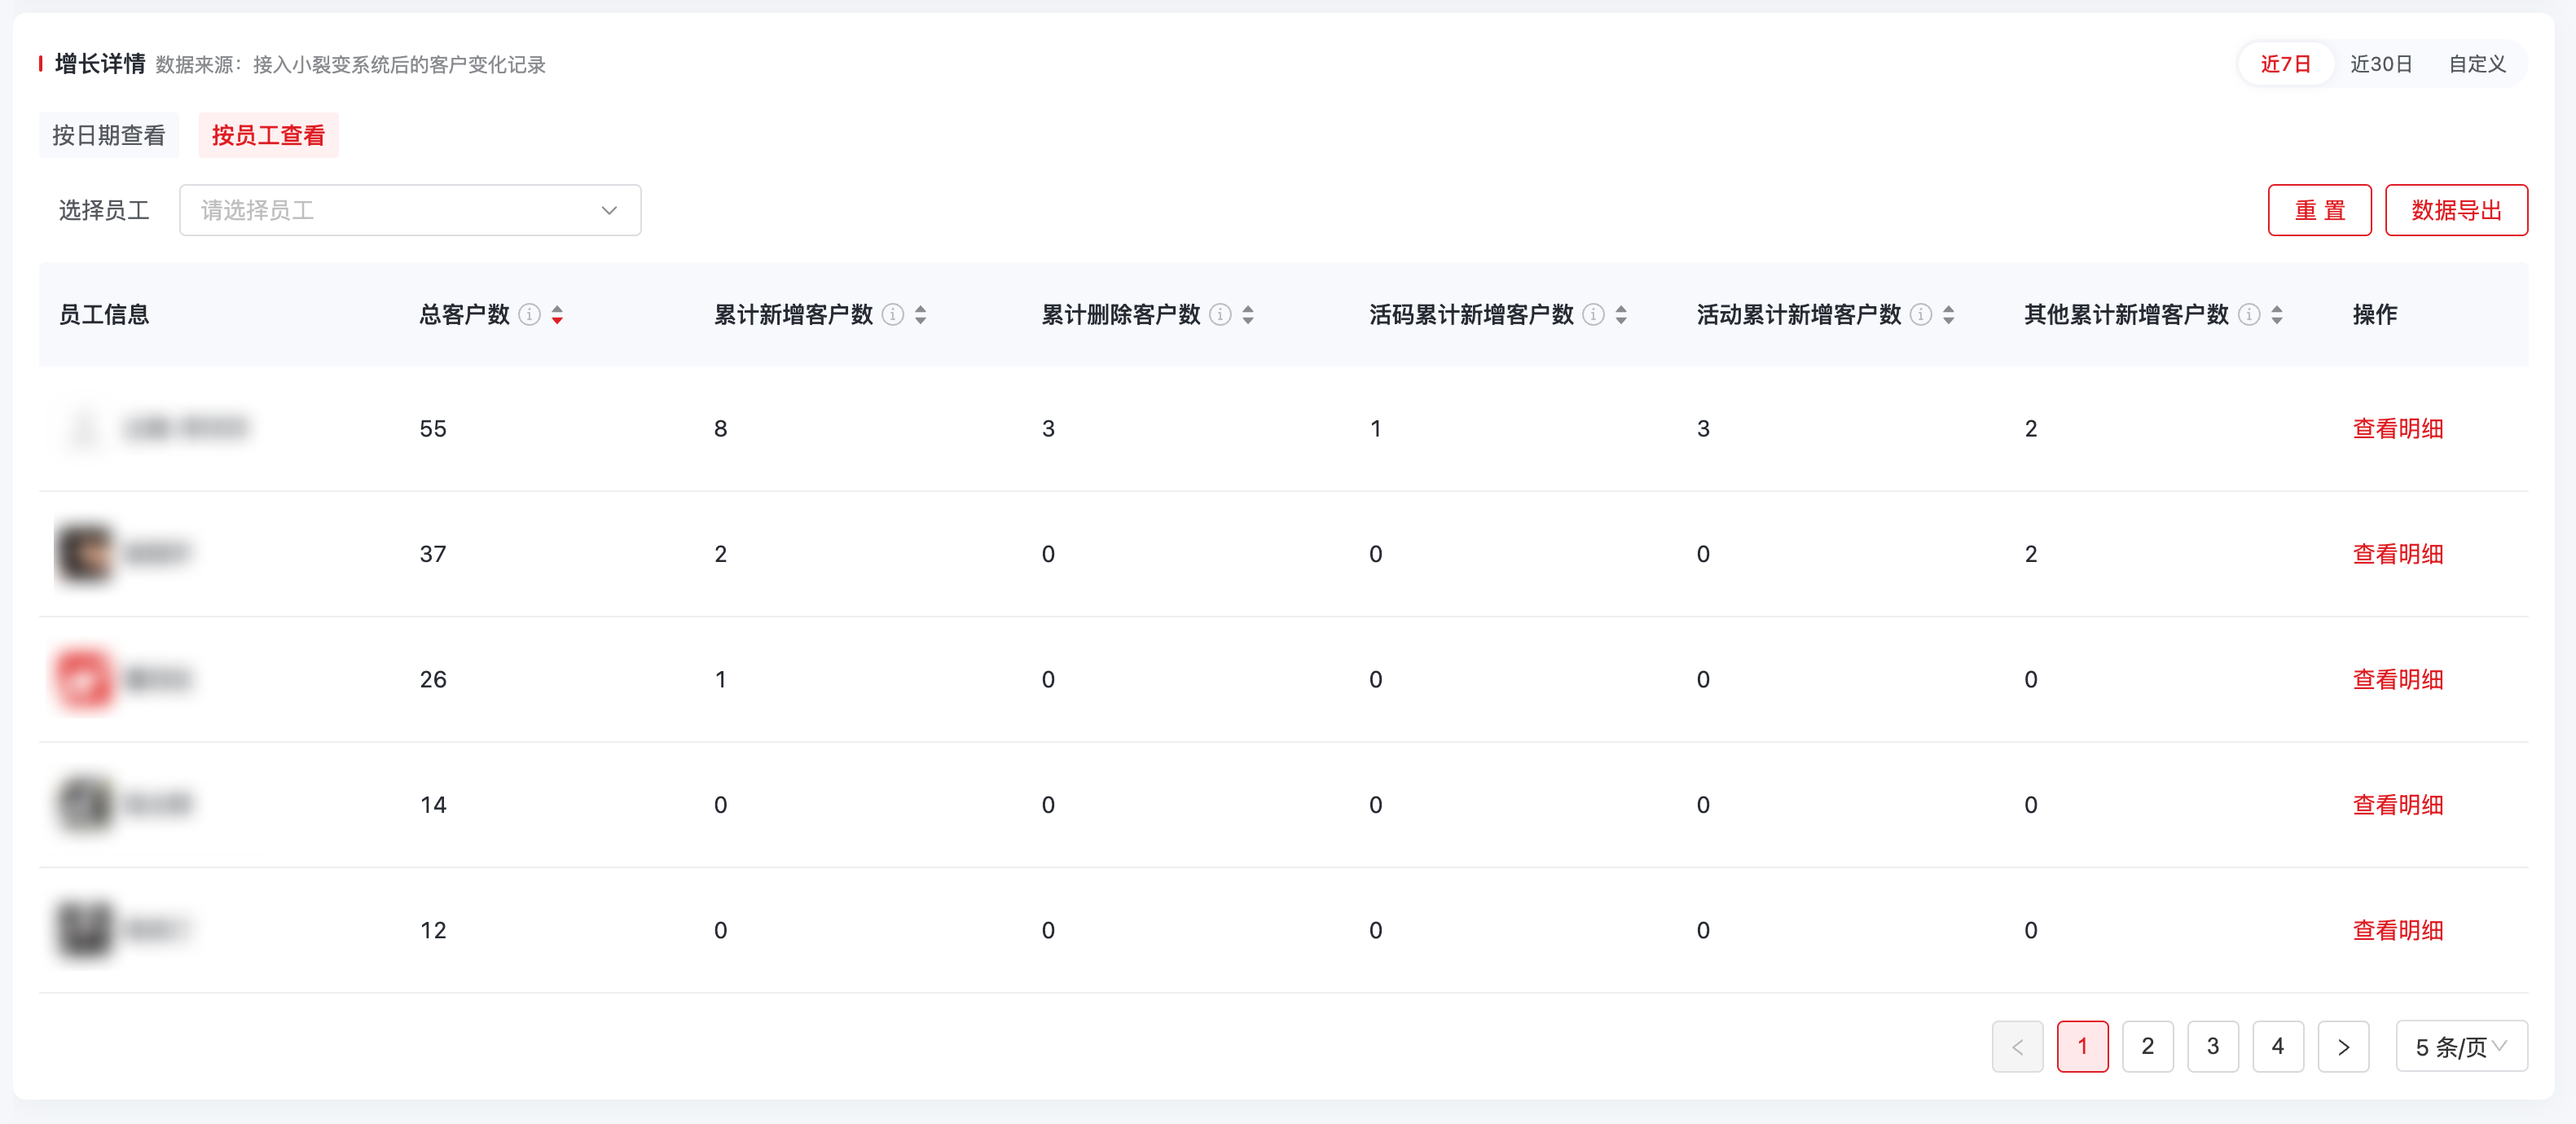Screen dimensions: 2576x1124
Task: Go to page 3
Action: pyautogui.click(x=2212, y=1046)
